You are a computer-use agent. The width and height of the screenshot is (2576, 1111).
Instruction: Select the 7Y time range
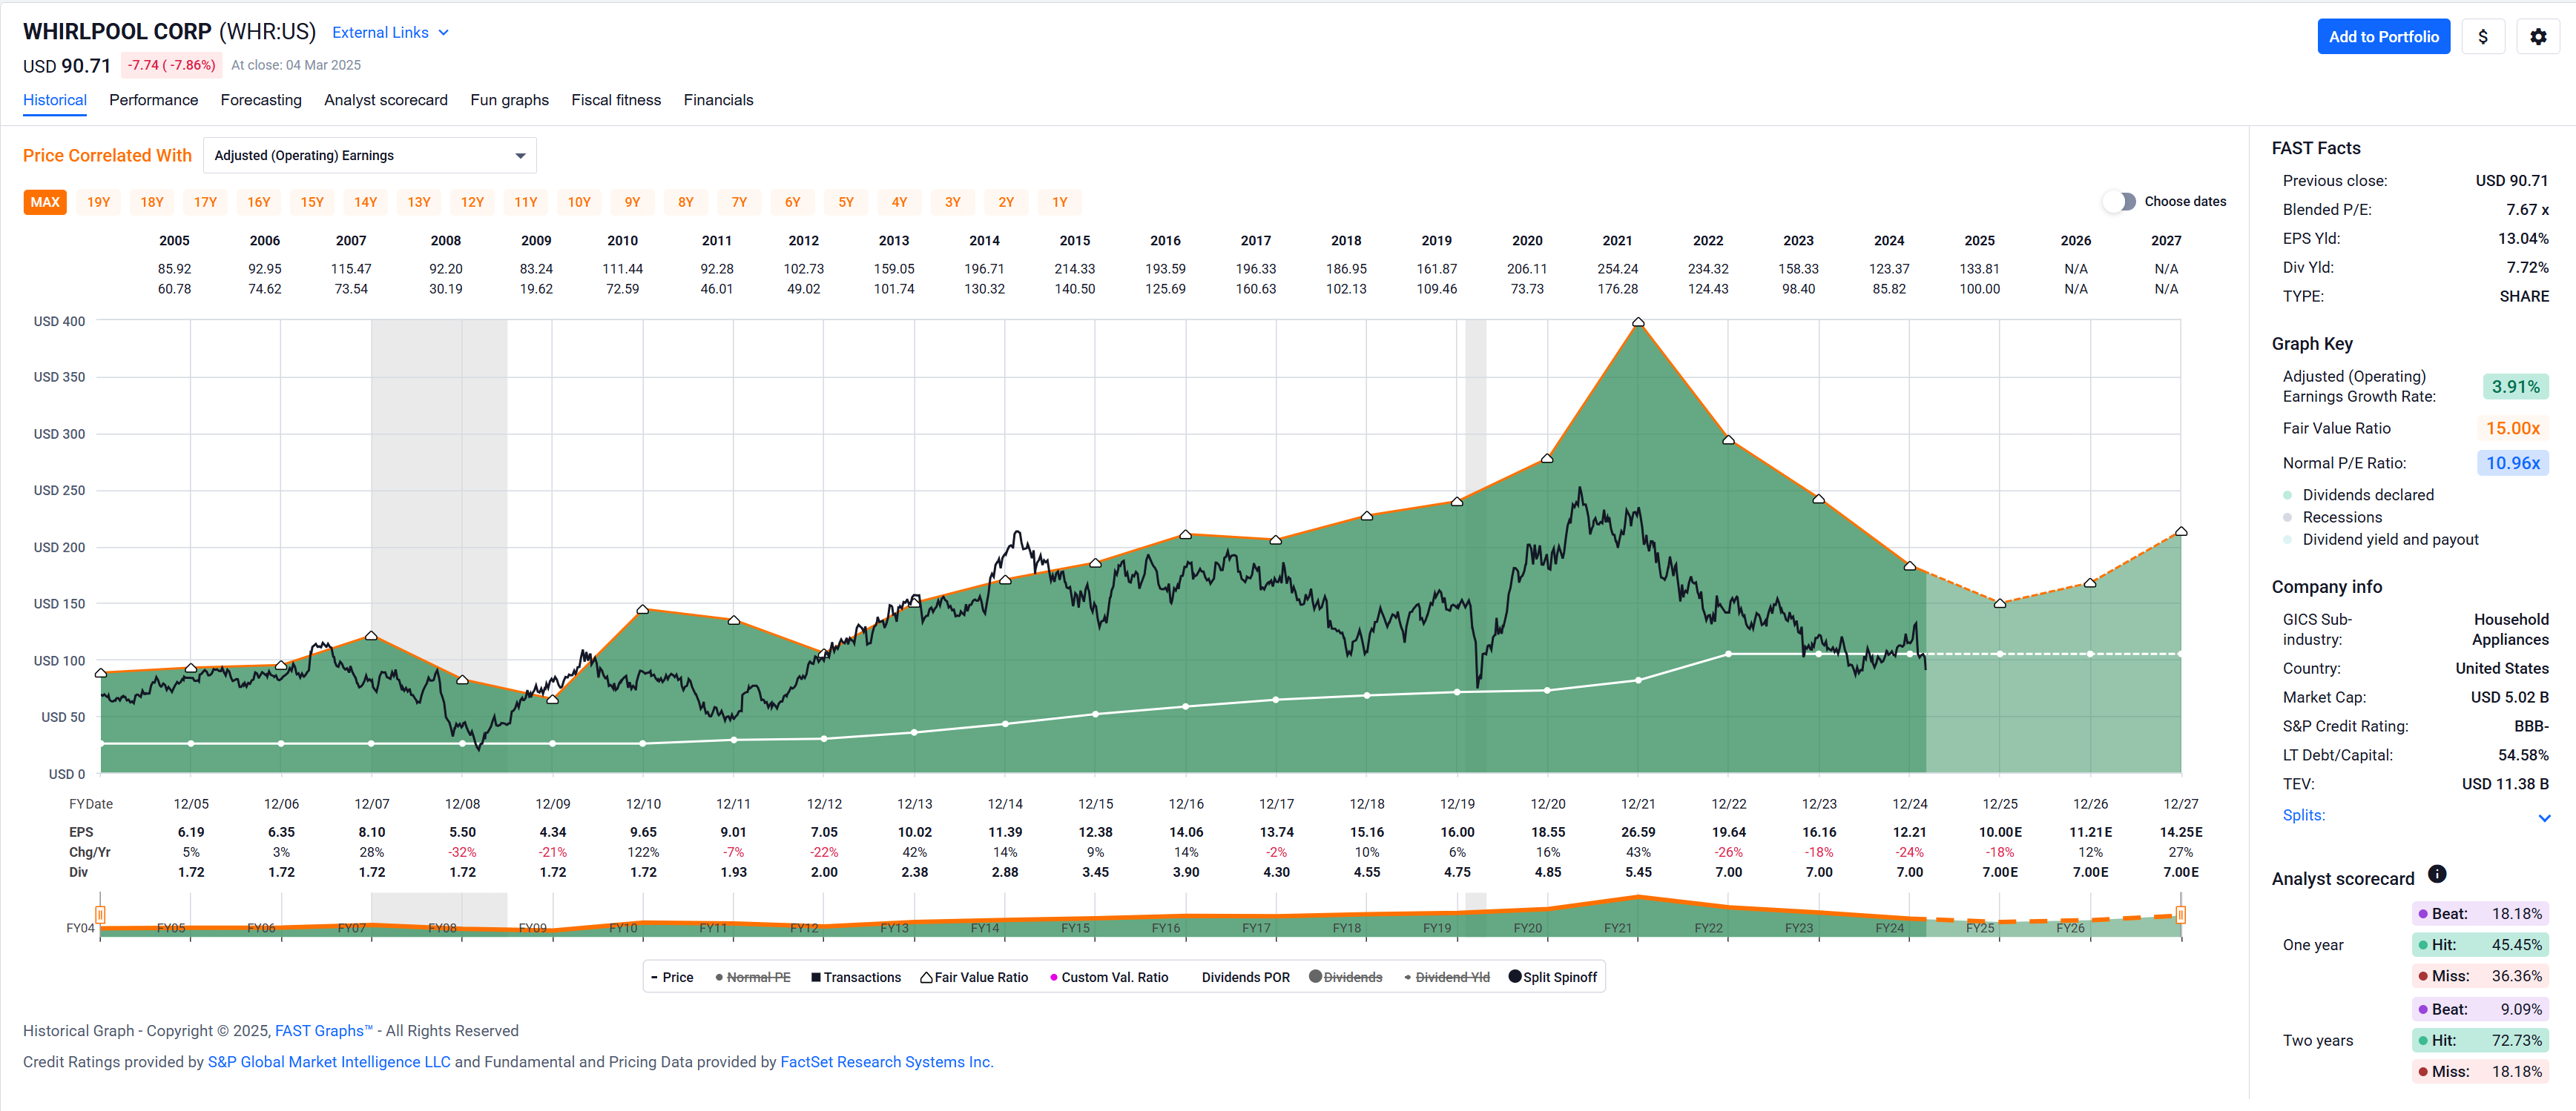click(739, 202)
